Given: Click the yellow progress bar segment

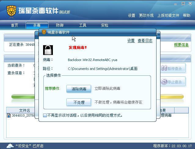Looking at the screenshot, I should pyautogui.click(x=172, y=97).
